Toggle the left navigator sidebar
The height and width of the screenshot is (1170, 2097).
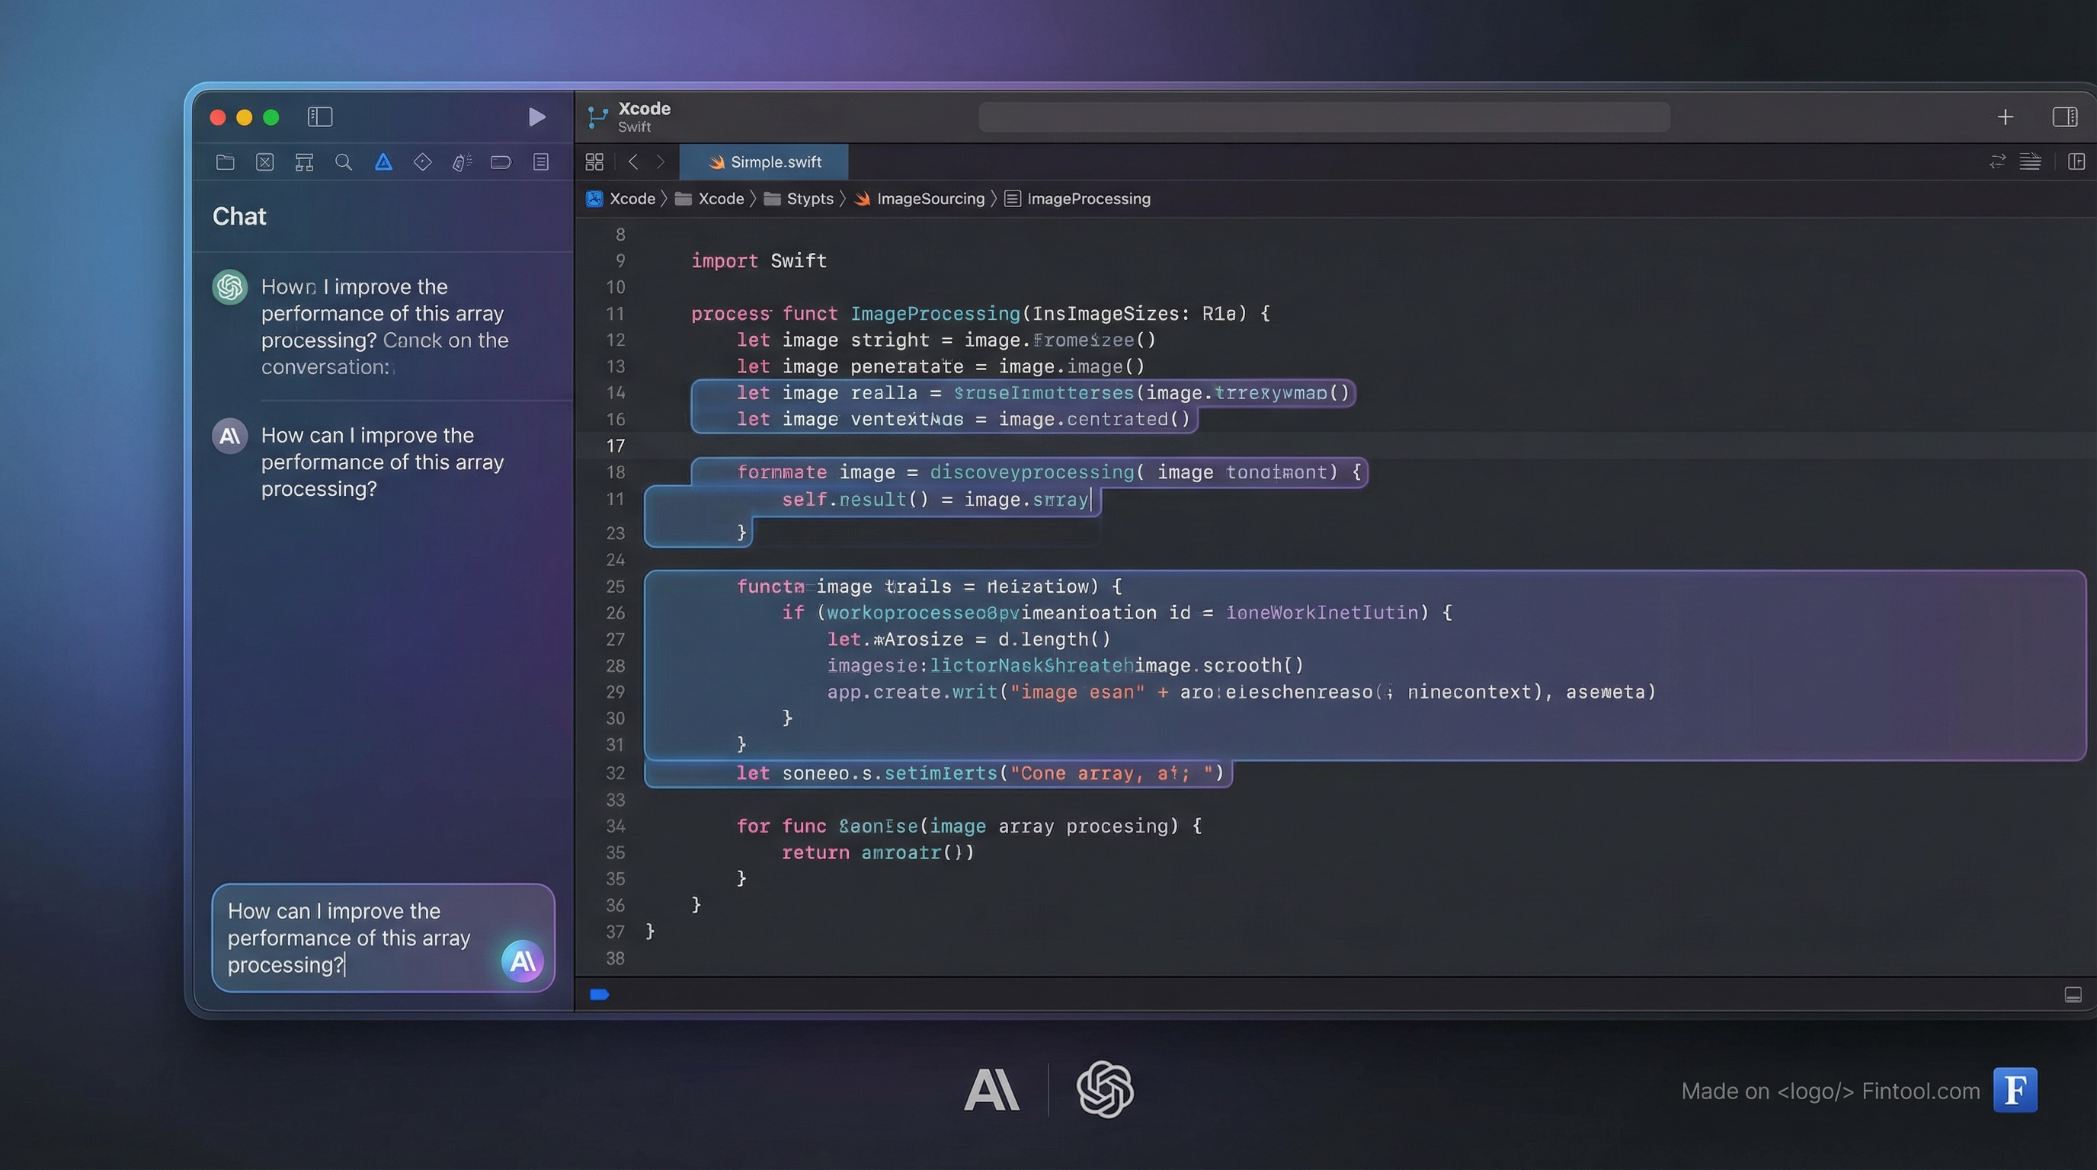point(320,117)
